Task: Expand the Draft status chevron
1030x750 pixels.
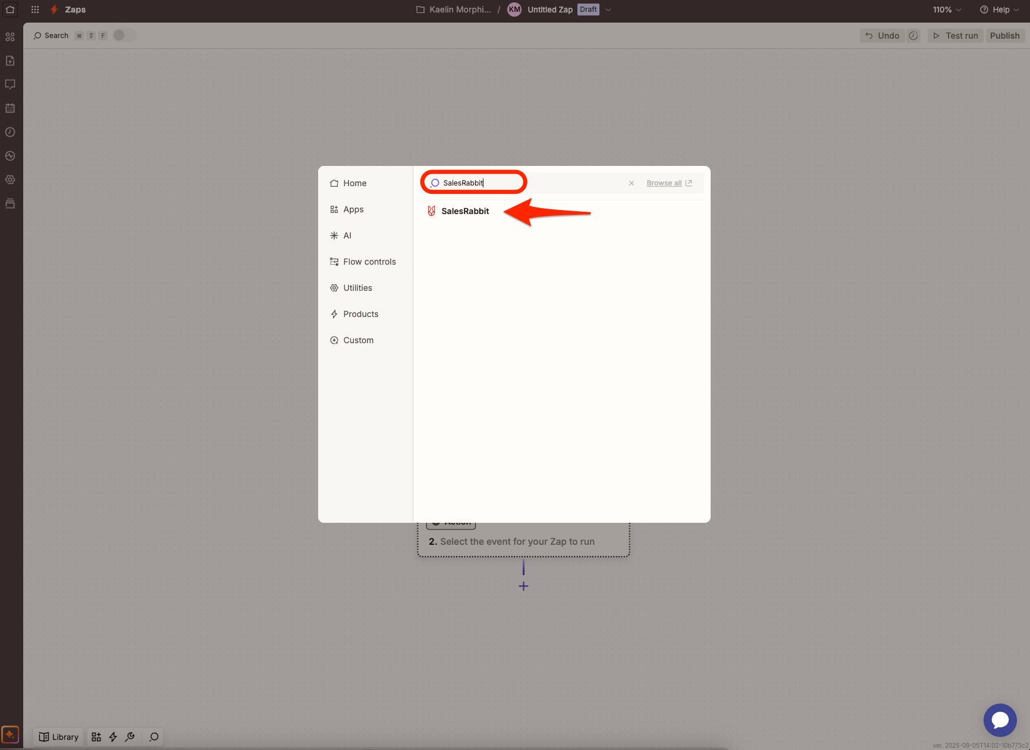Action: tap(608, 10)
